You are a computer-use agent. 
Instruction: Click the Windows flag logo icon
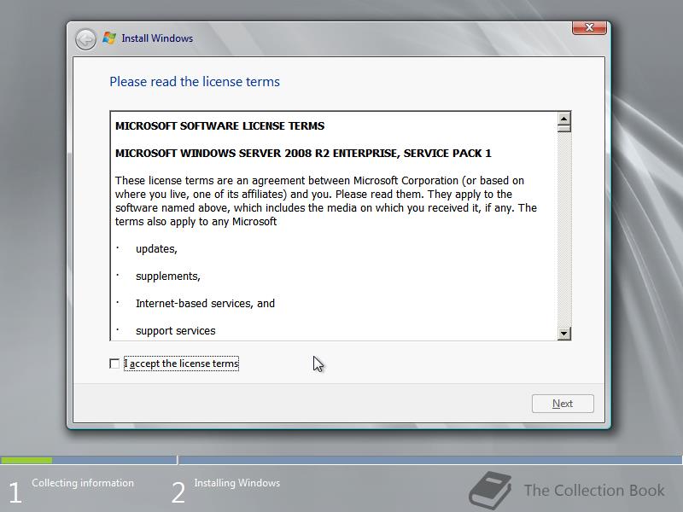pos(109,38)
